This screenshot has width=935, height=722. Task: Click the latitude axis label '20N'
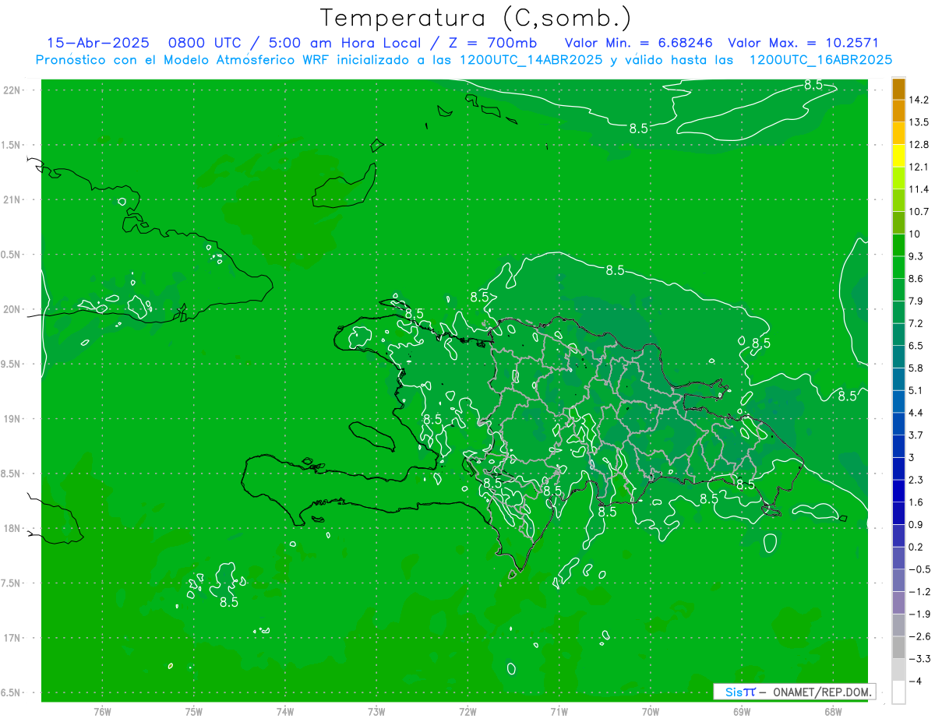12,310
